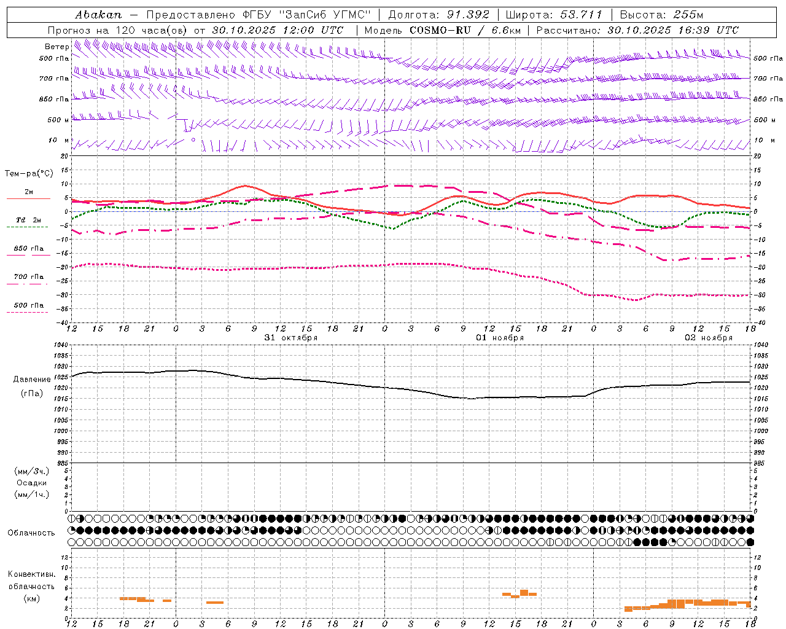This screenshot has height=629, width=786.
Task: Click the dashed blue Td 2м legend line sample
Action: click(x=28, y=227)
